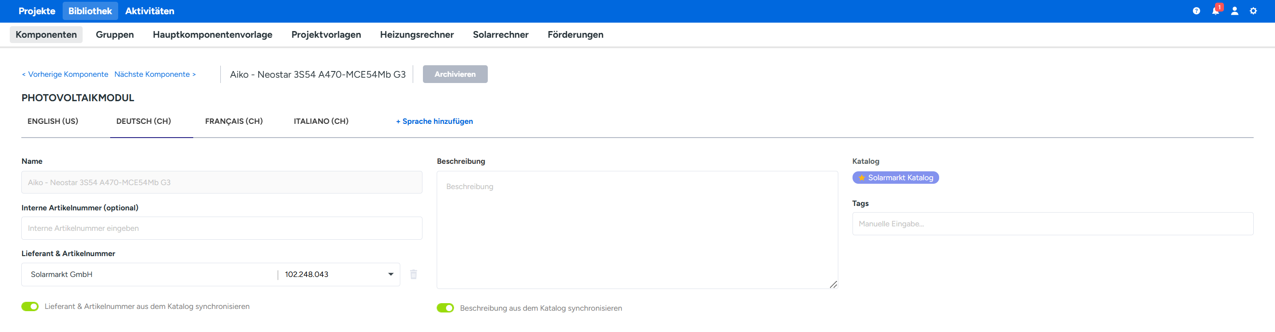The height and width of the screenshot is (332, 1275).
Task: Switch to the FRANÇAIS (CH) tab
Action: coord(234,121)
